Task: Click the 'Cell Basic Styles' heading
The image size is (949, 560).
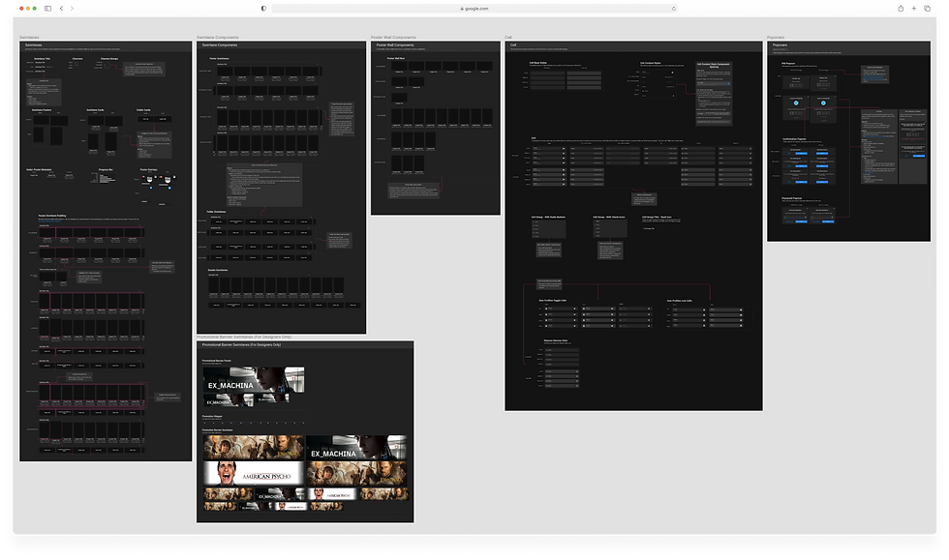Action: tap(538, 62)
